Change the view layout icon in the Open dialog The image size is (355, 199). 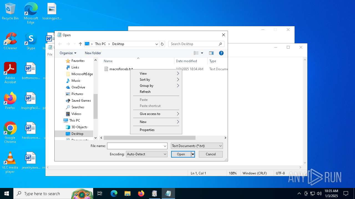click(x=196, y=53)
